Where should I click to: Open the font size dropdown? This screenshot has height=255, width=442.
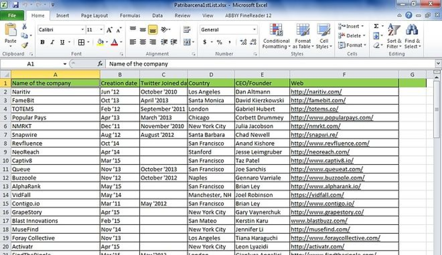coord(101,30)
